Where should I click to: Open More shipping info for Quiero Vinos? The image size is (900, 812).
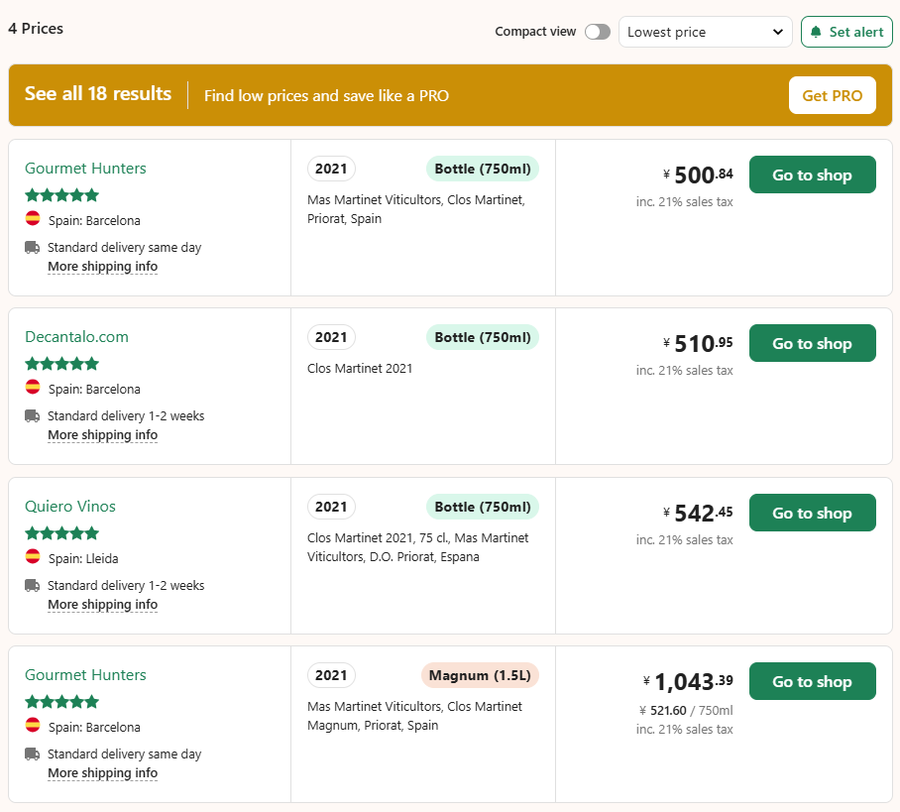click(102, 604)
